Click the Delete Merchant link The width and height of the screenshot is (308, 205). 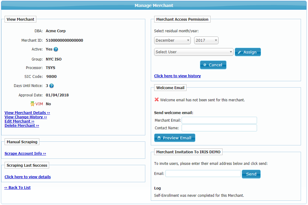click(x=22, y=126)
